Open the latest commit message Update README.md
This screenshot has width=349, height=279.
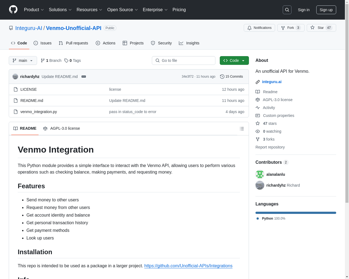click(60, 77)
